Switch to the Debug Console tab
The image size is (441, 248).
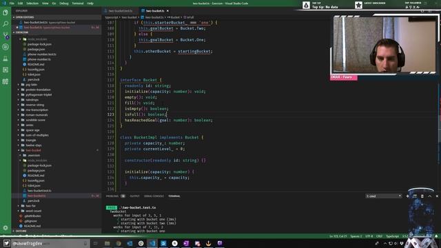pos(154,196)
